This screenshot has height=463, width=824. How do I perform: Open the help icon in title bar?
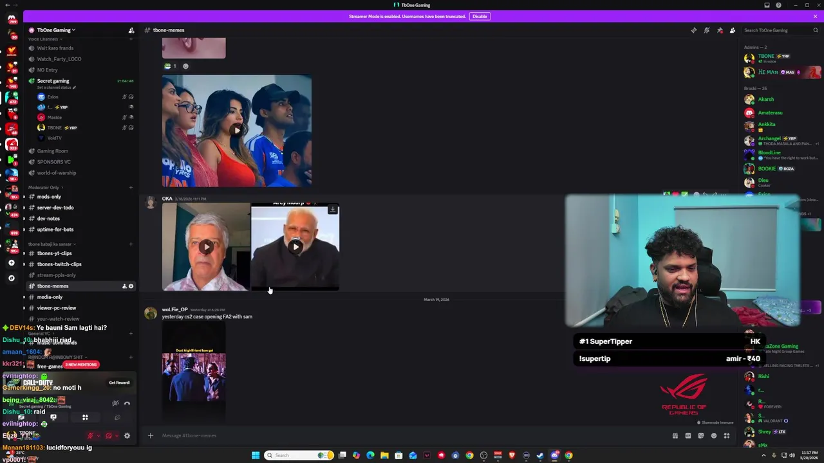(779, 5)
